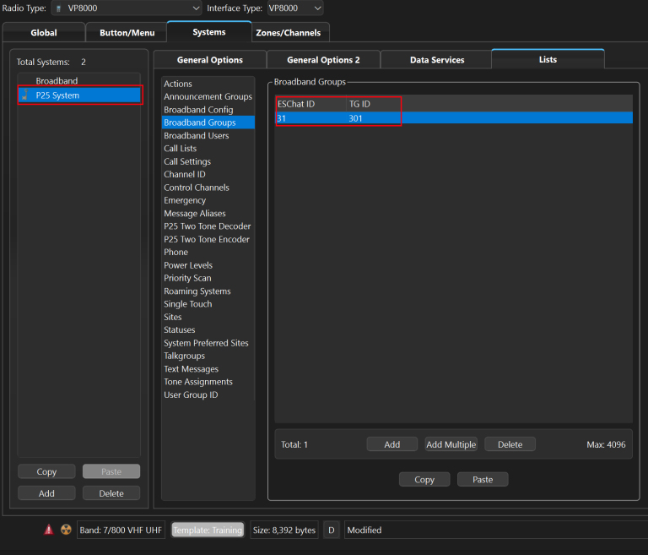Click the P25 System radio icon

24,95
